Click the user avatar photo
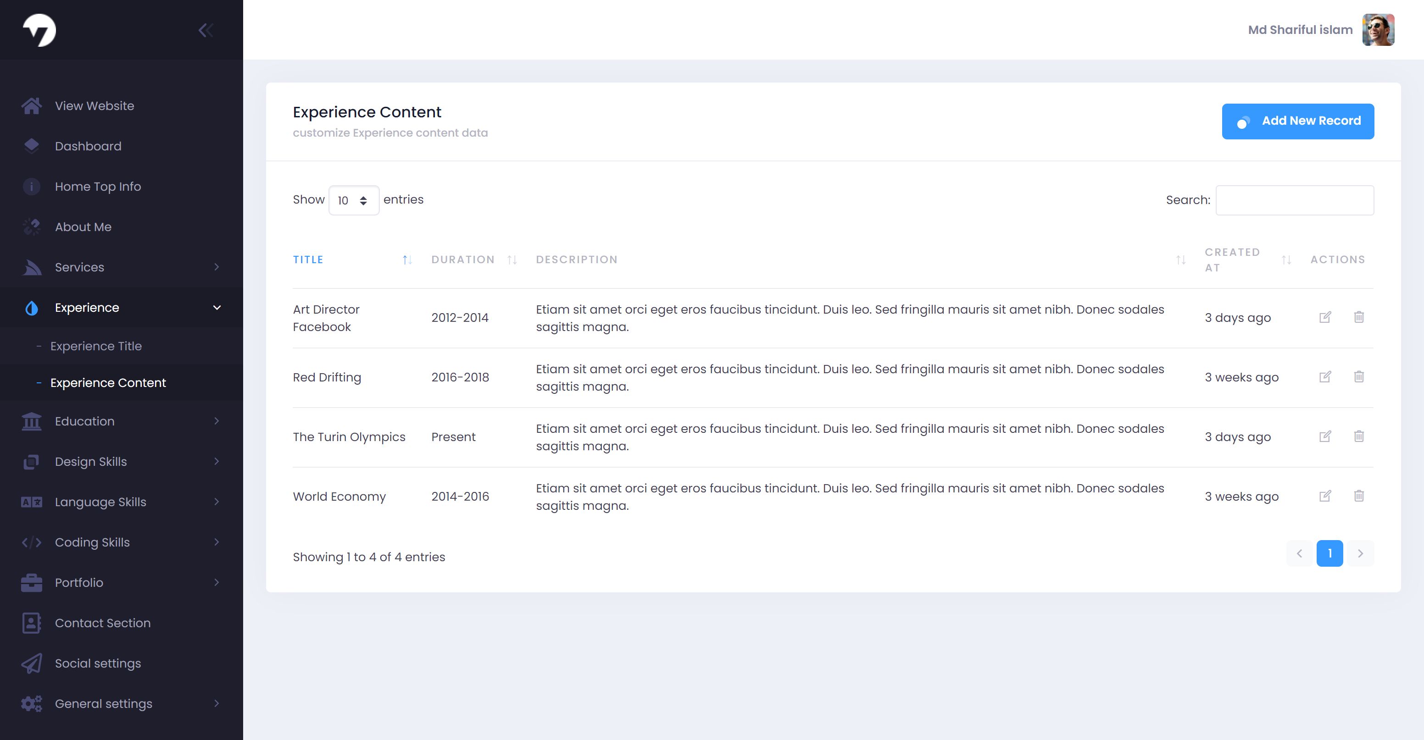 (1378, 30)
